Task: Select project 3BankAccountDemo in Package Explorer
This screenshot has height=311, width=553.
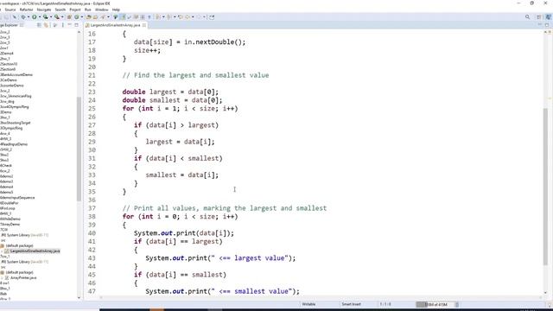Action: [x=16, y=75]
